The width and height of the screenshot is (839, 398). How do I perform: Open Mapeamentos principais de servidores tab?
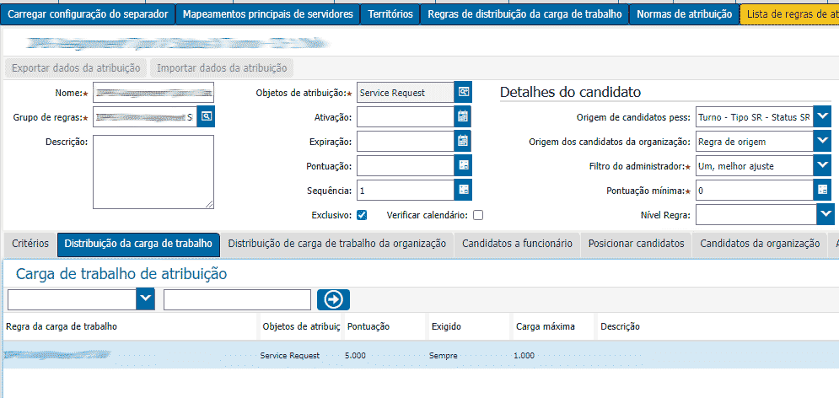[268, 13]
